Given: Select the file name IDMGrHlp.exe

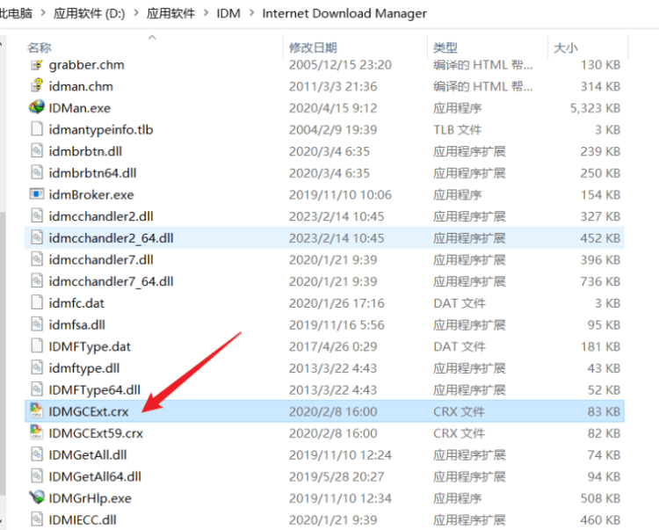Looking at the screenshot, I should click(x=90, y=498).
